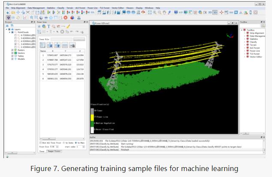The image size is (272, 177).
Task: Collapse the PointClouds tree node
Action: coord(10,32)
